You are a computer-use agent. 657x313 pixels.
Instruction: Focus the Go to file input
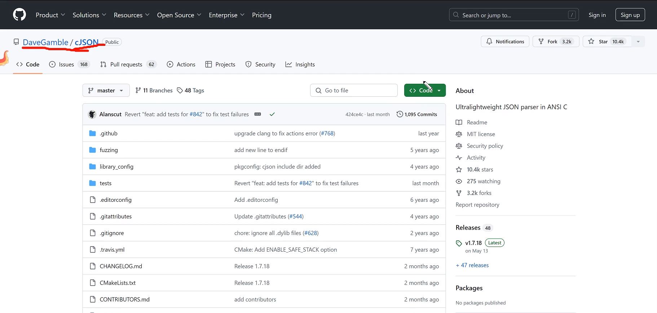(354, 90)
